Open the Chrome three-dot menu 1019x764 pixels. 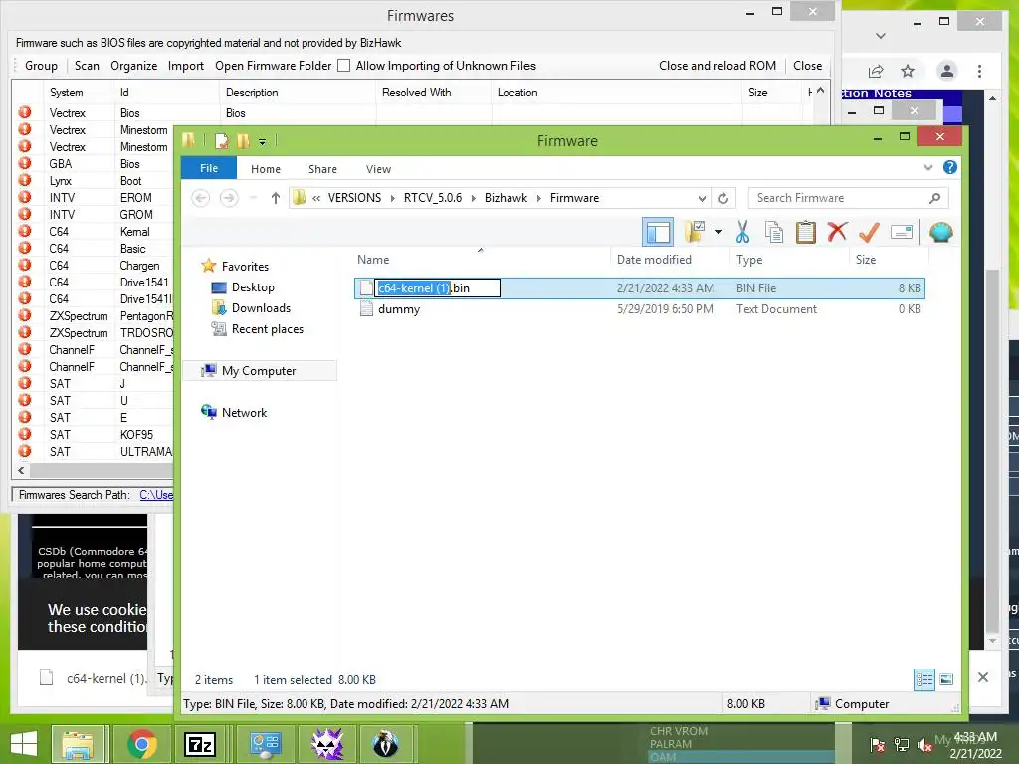coord(979,71)
